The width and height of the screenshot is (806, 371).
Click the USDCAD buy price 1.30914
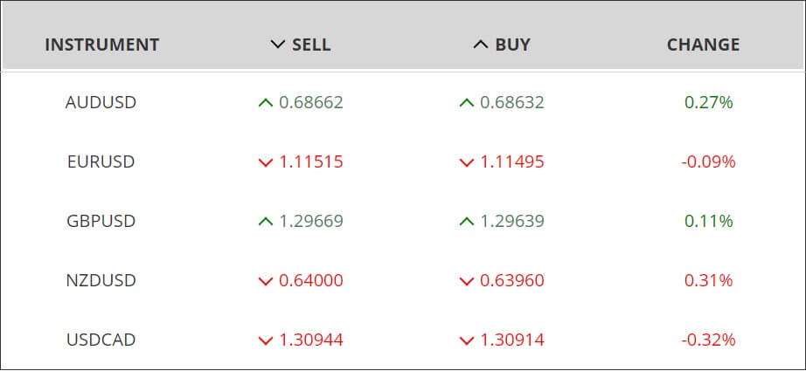pos(512,340)
